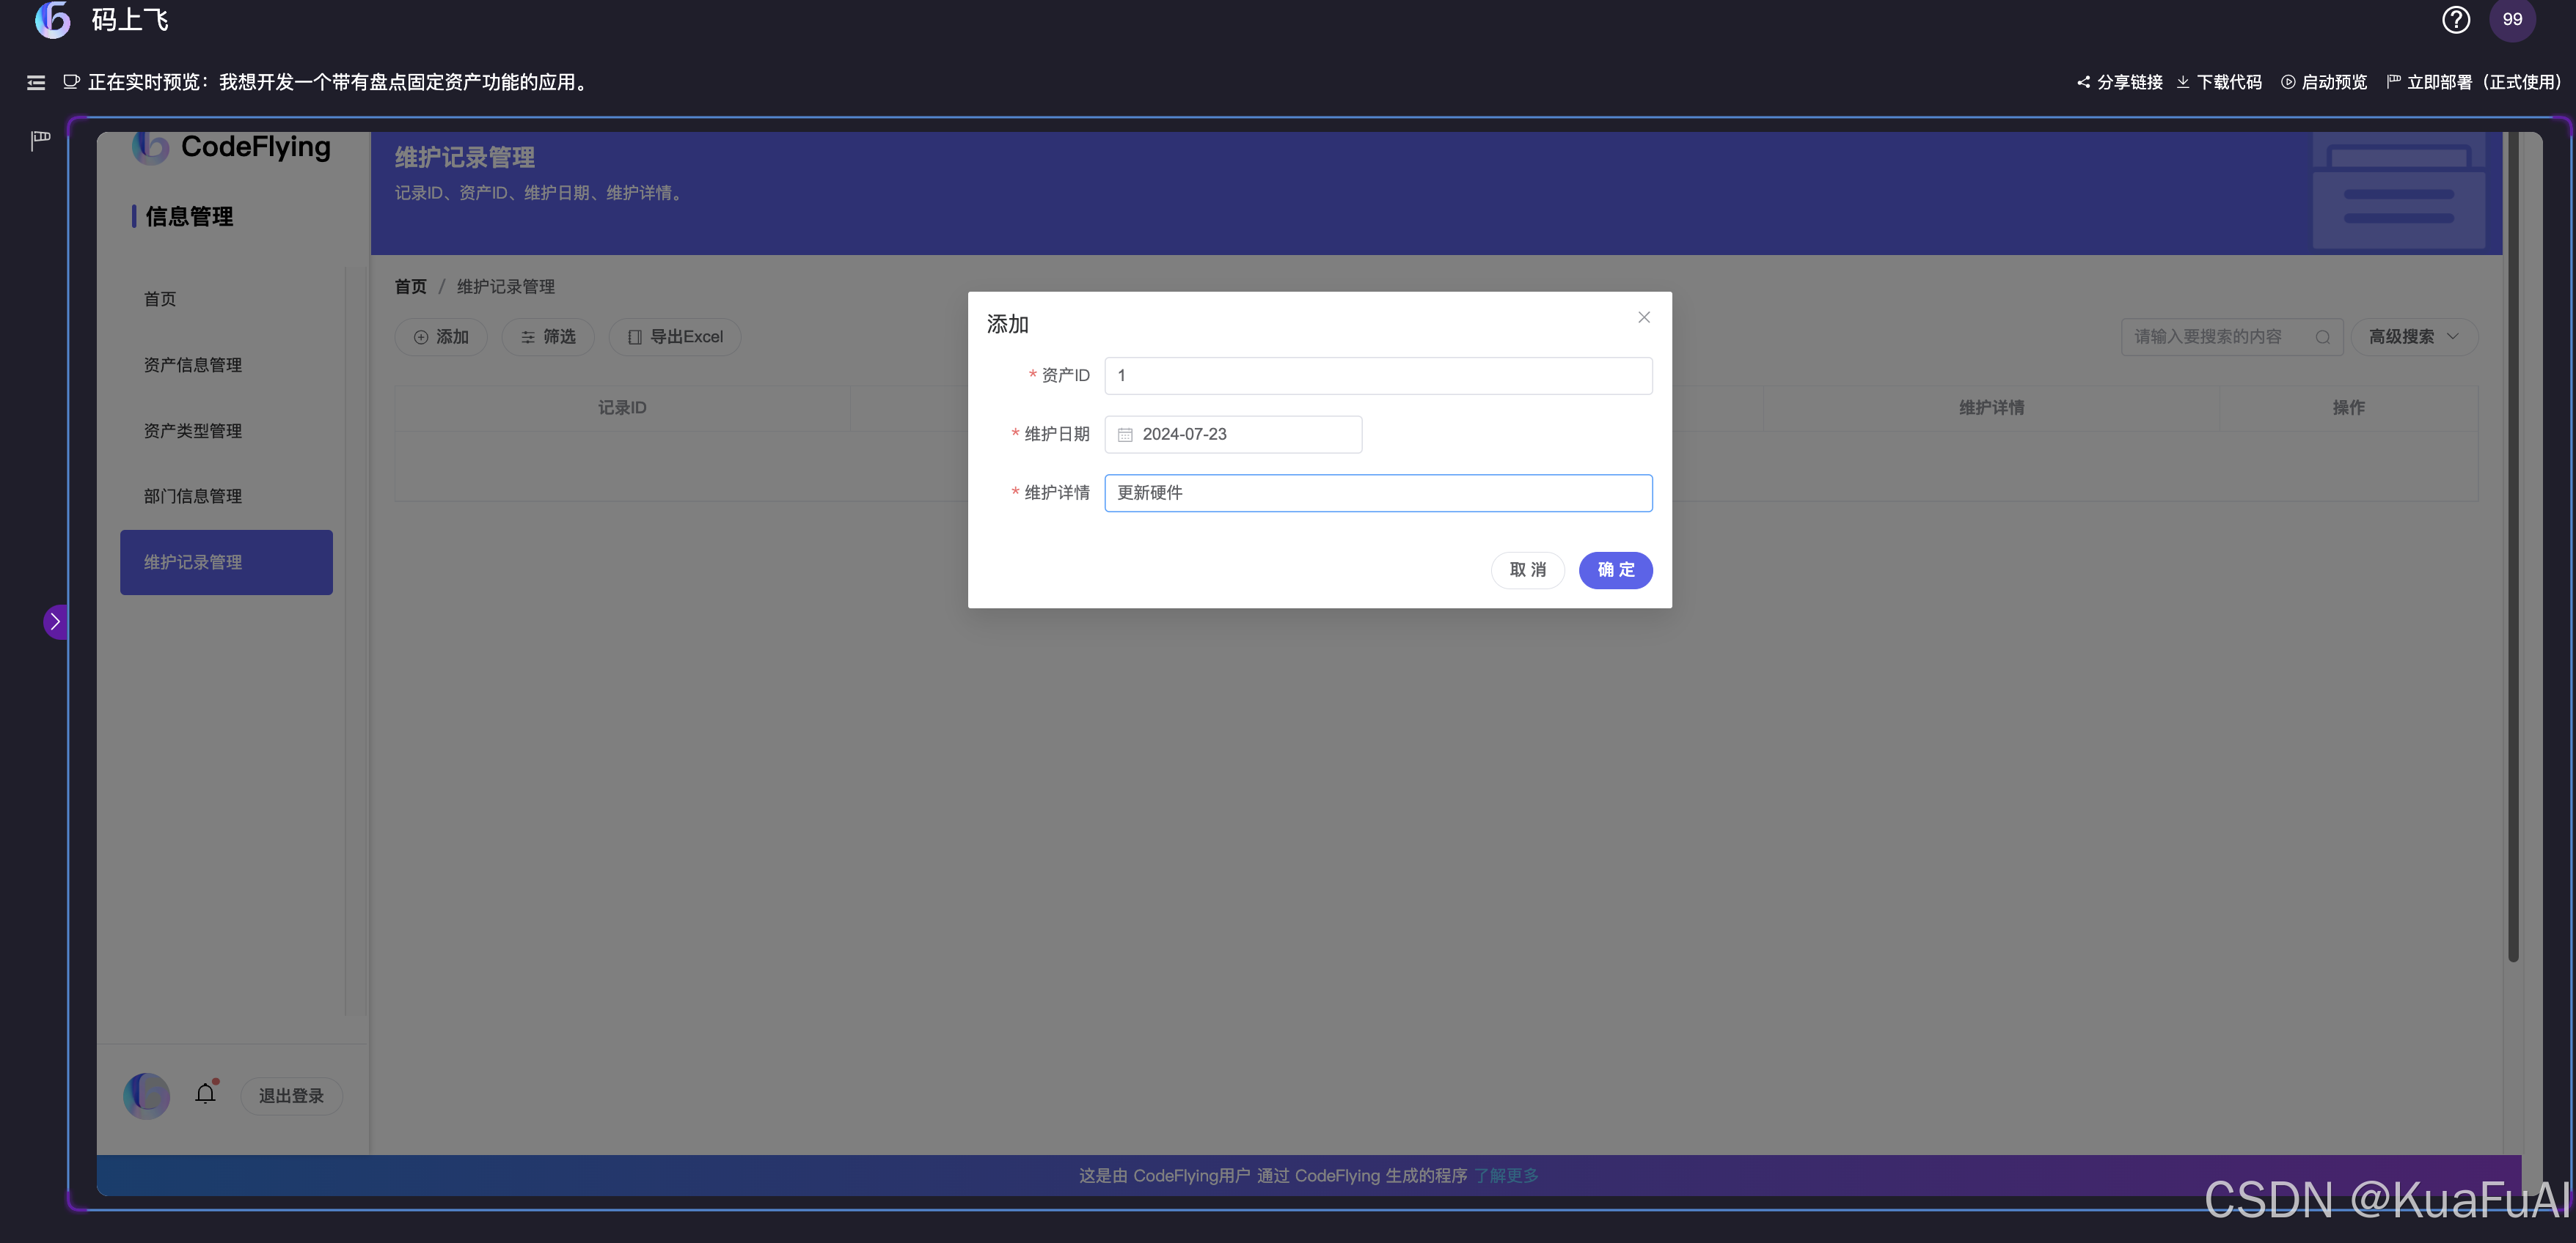The height and width of the screenshot is (1243, 2576).
Task: Click 首页 breadcrumb link
Action: 411,287
